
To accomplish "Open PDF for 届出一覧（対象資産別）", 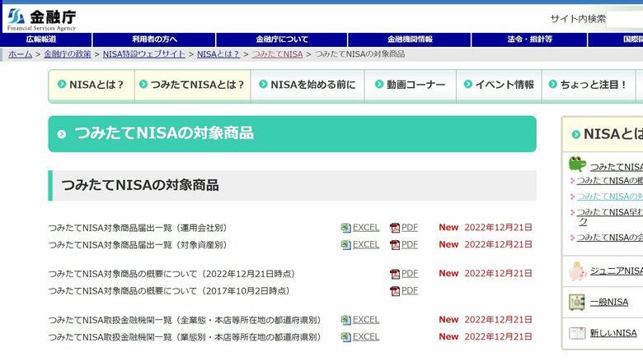I will click(x=410, y=244).
